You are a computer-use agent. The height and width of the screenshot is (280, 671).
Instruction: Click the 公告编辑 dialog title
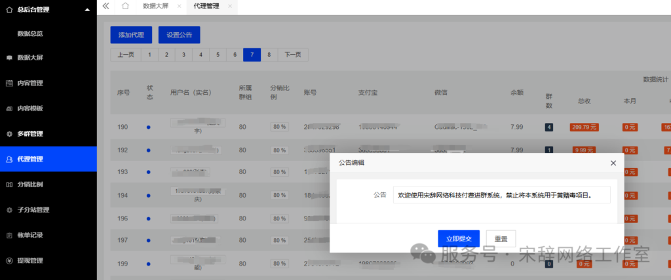(x=351, y=163)
